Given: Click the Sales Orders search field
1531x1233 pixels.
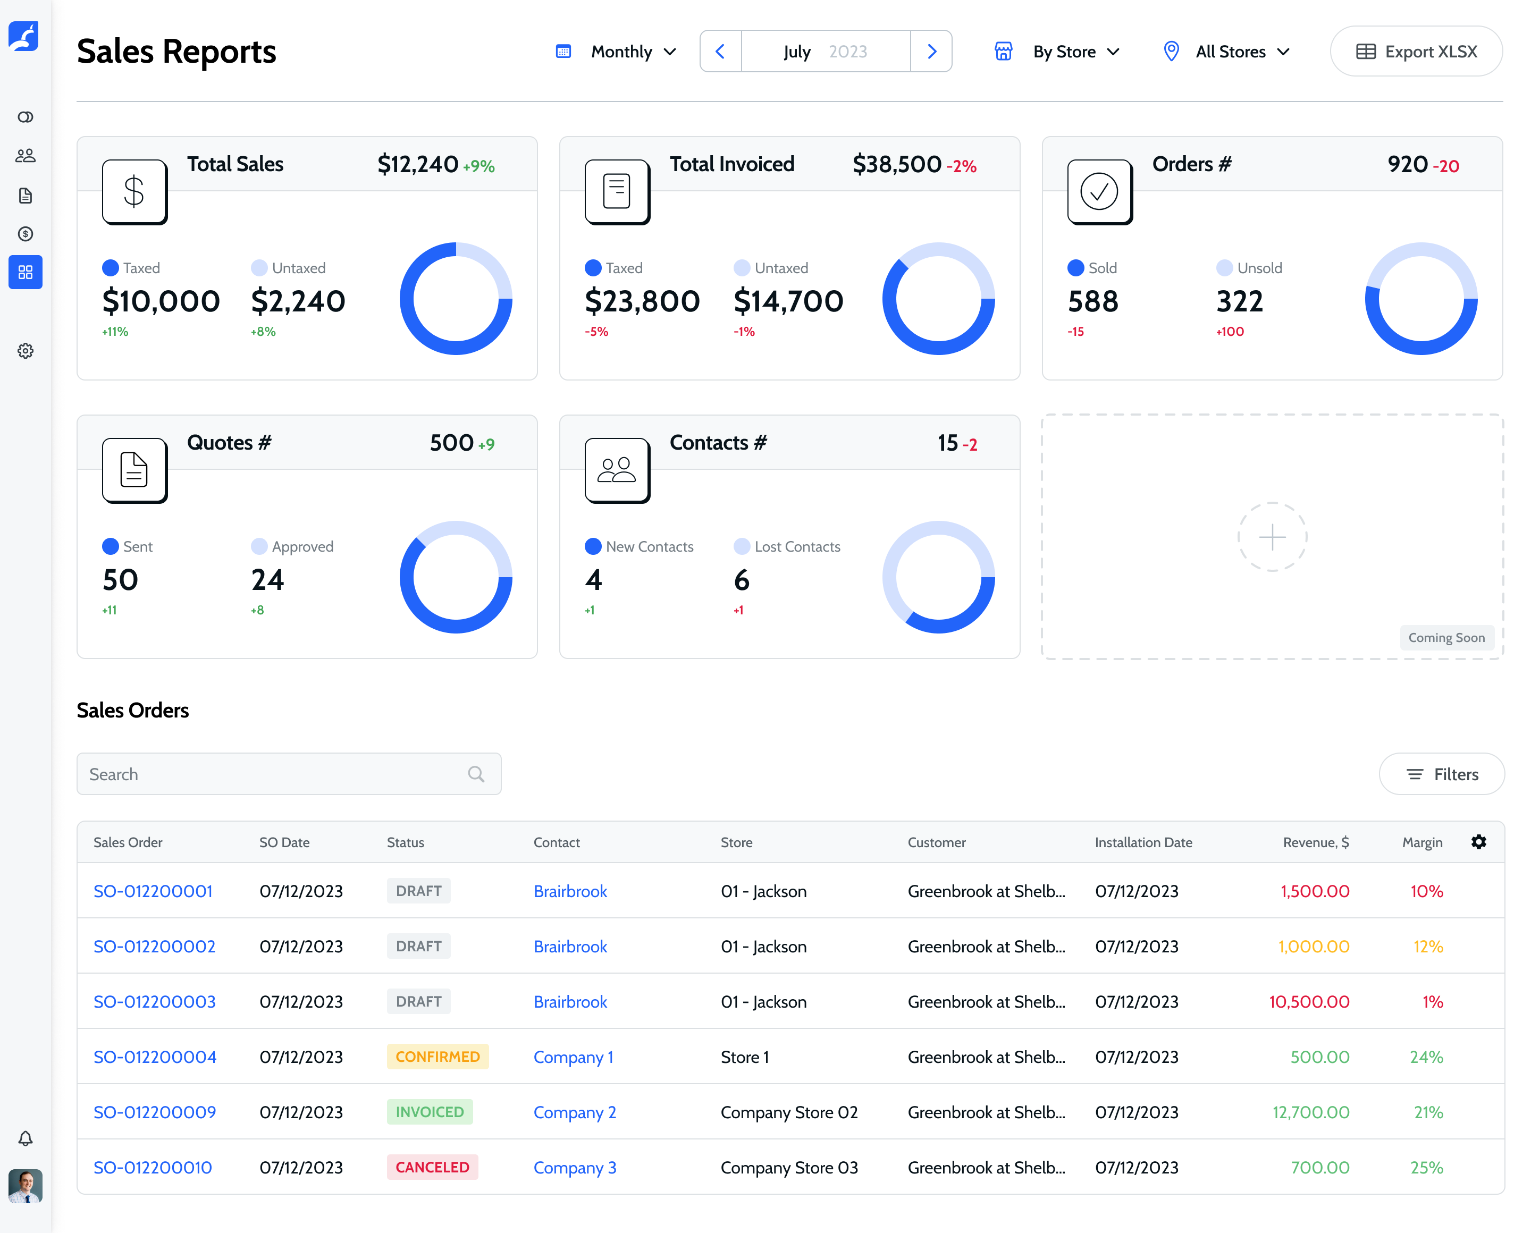Looking at the screenshot, I should (x=274, y=774).
